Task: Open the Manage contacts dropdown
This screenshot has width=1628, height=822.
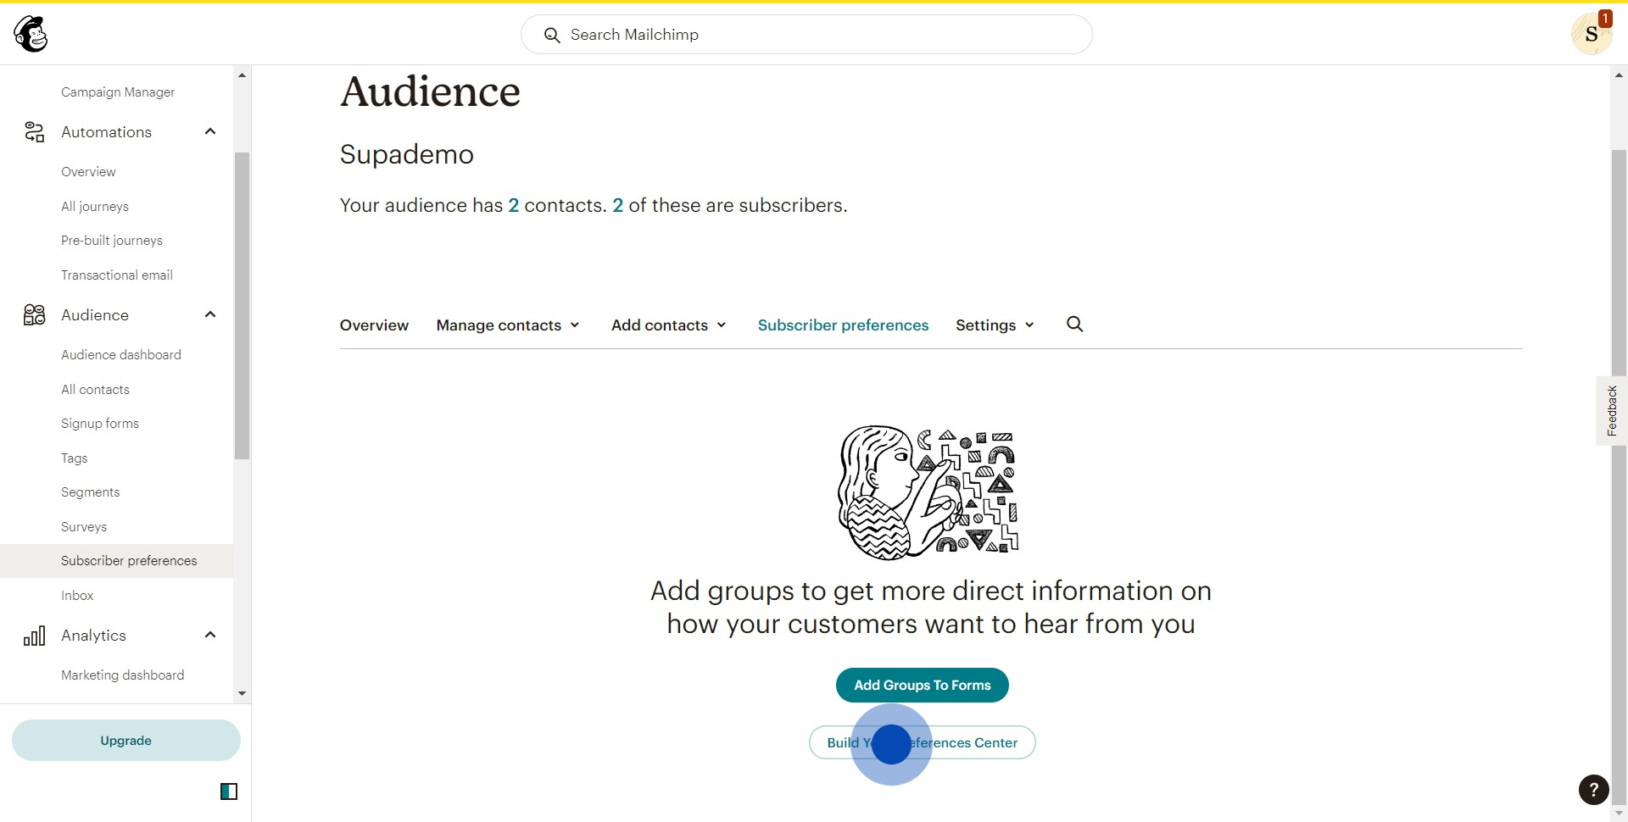Action: 507,325
